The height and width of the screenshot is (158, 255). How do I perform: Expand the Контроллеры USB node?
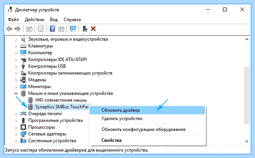[16, 66]
